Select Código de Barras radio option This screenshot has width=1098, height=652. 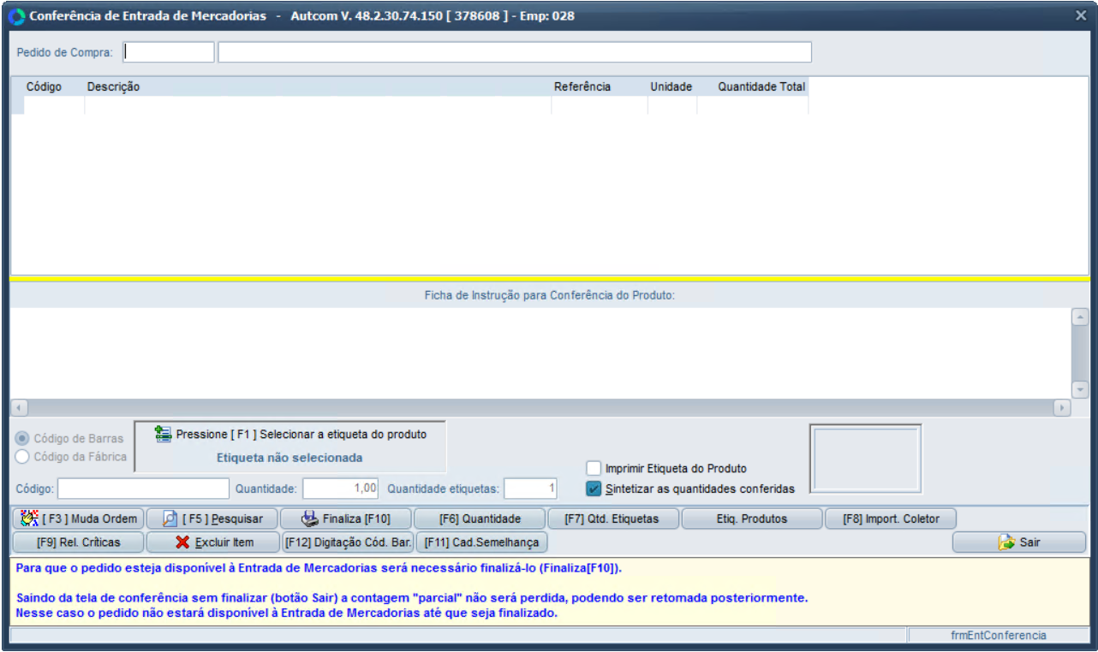tap(22, 438)
